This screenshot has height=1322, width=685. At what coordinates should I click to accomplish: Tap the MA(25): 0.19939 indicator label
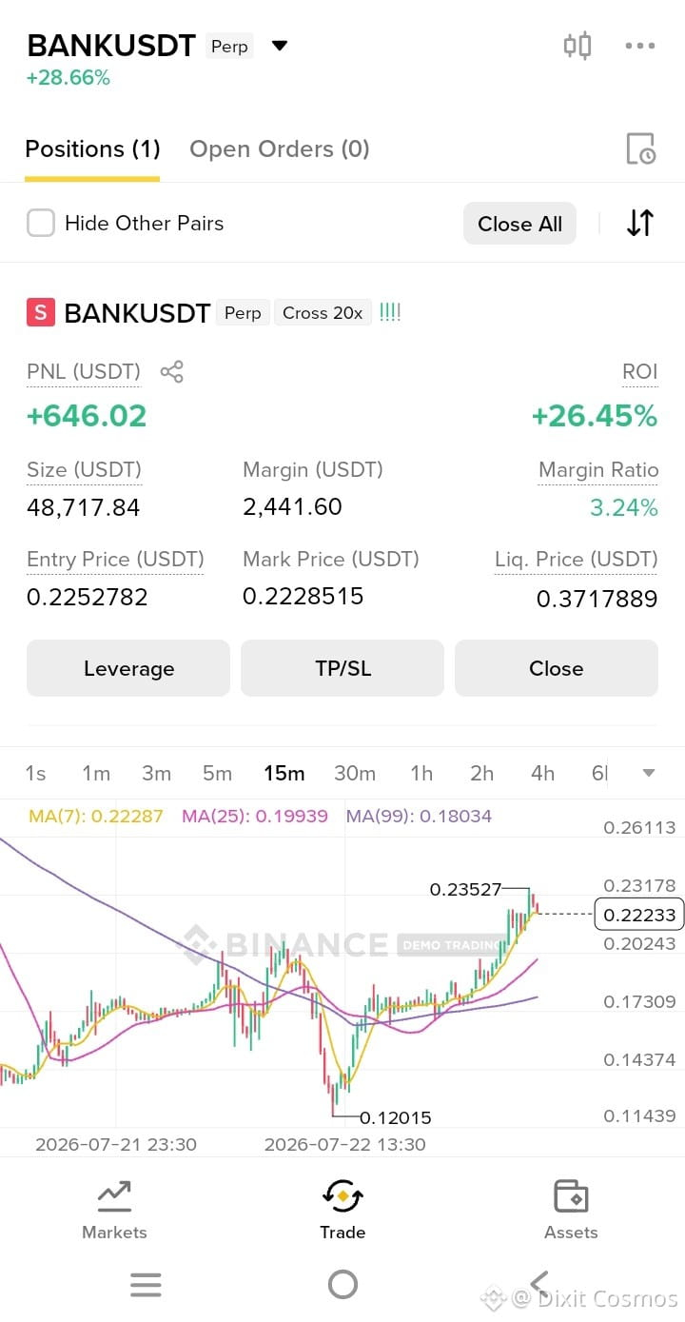coord(255,816)
